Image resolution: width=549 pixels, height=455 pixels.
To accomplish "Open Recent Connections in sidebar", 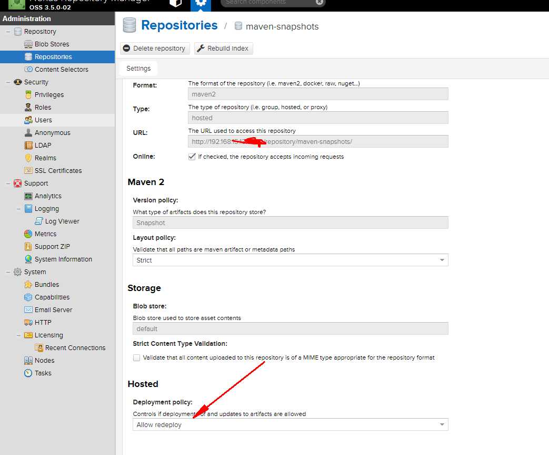I will click(x=75, y=347).
